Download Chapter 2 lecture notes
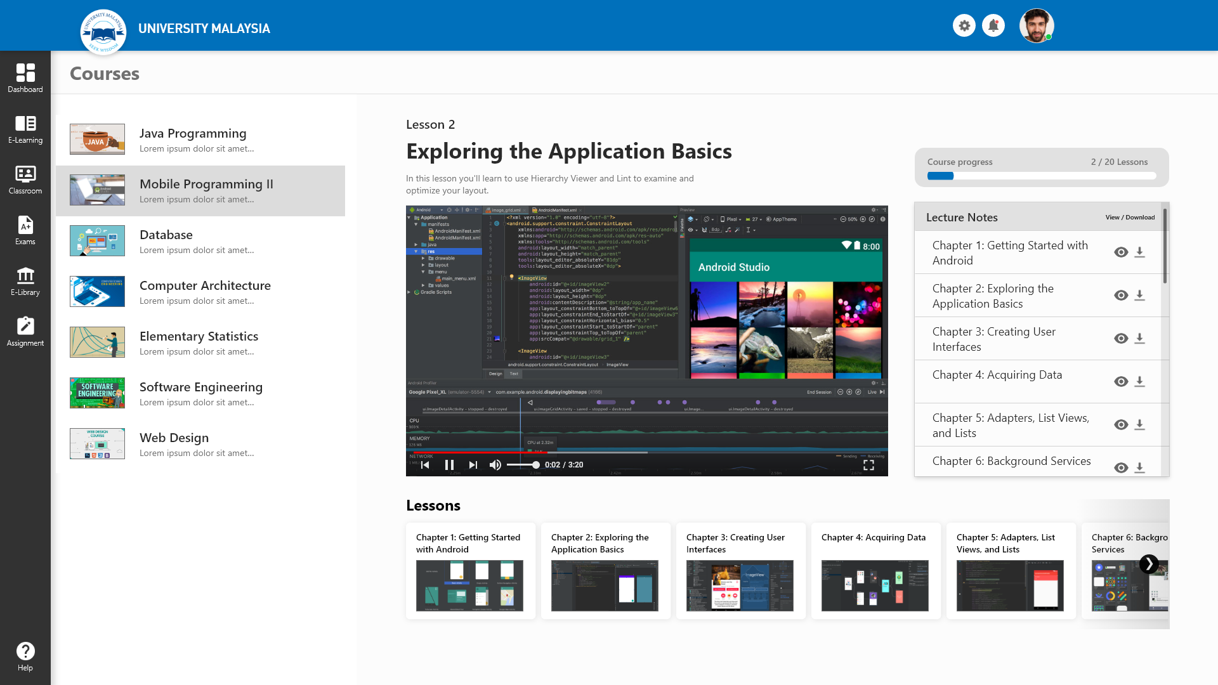 pyautogui.click(x=1139, y=296)
